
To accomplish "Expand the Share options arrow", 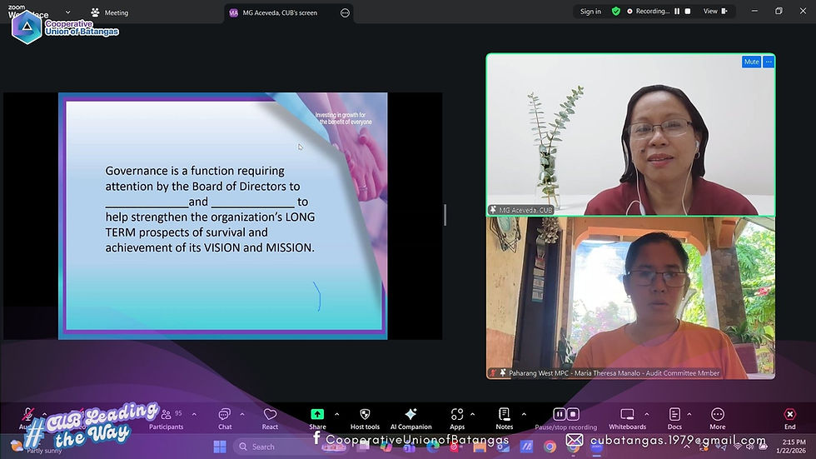I will coord(336,415).
